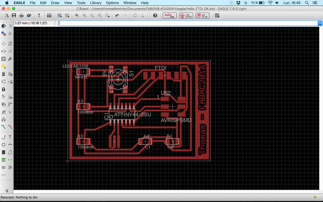
Task: Open the View menu
Action: pos(68,3)
